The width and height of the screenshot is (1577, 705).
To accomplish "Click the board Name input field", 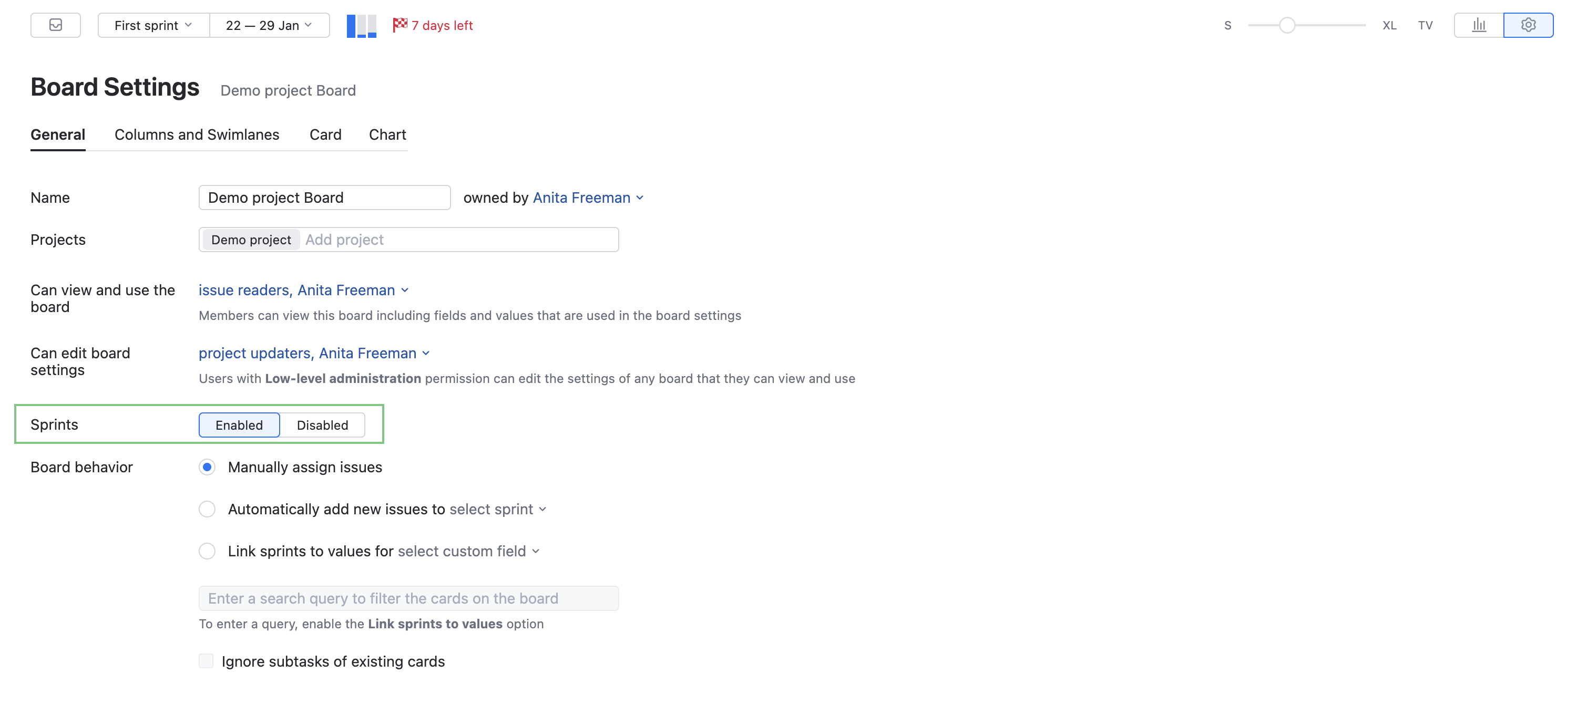I will tap(324, 198).
